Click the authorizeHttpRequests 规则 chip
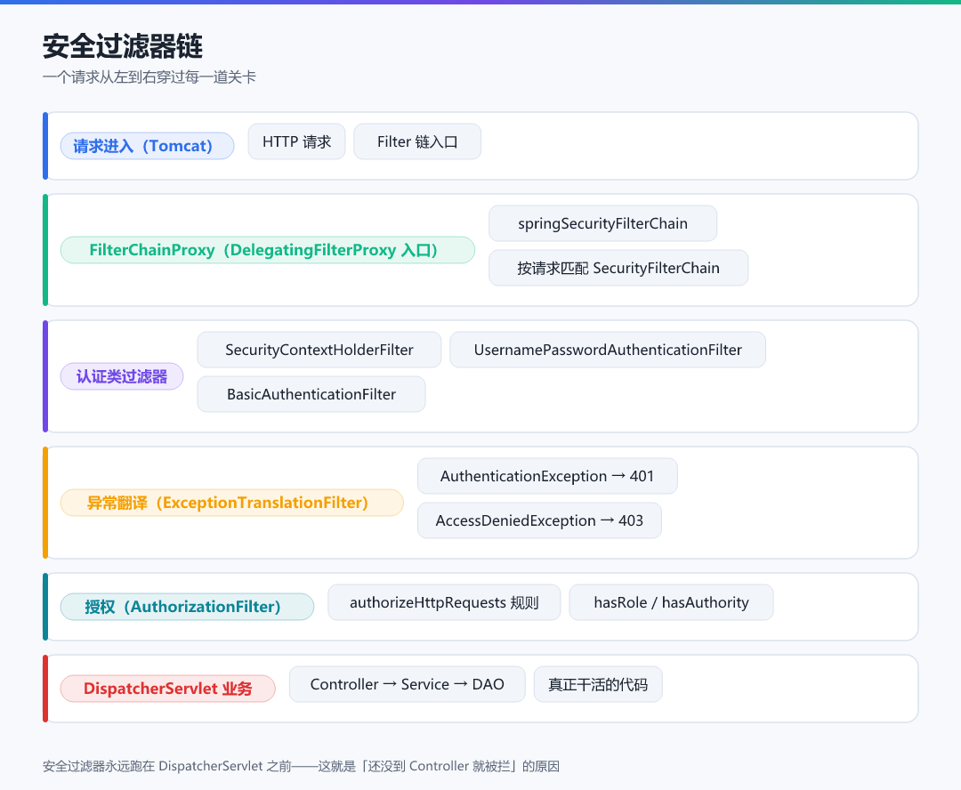 [444, 602]
